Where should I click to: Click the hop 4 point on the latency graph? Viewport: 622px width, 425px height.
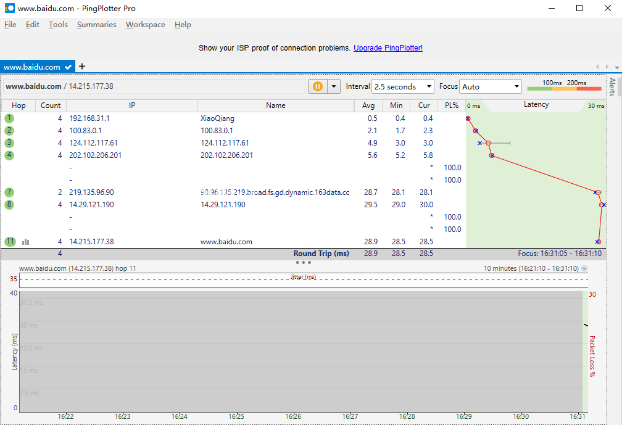point(492,155)
